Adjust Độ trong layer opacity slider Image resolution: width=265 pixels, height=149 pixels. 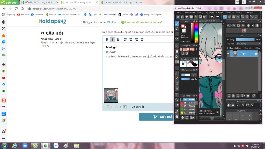pyautogui.click(x=245, y=40)
